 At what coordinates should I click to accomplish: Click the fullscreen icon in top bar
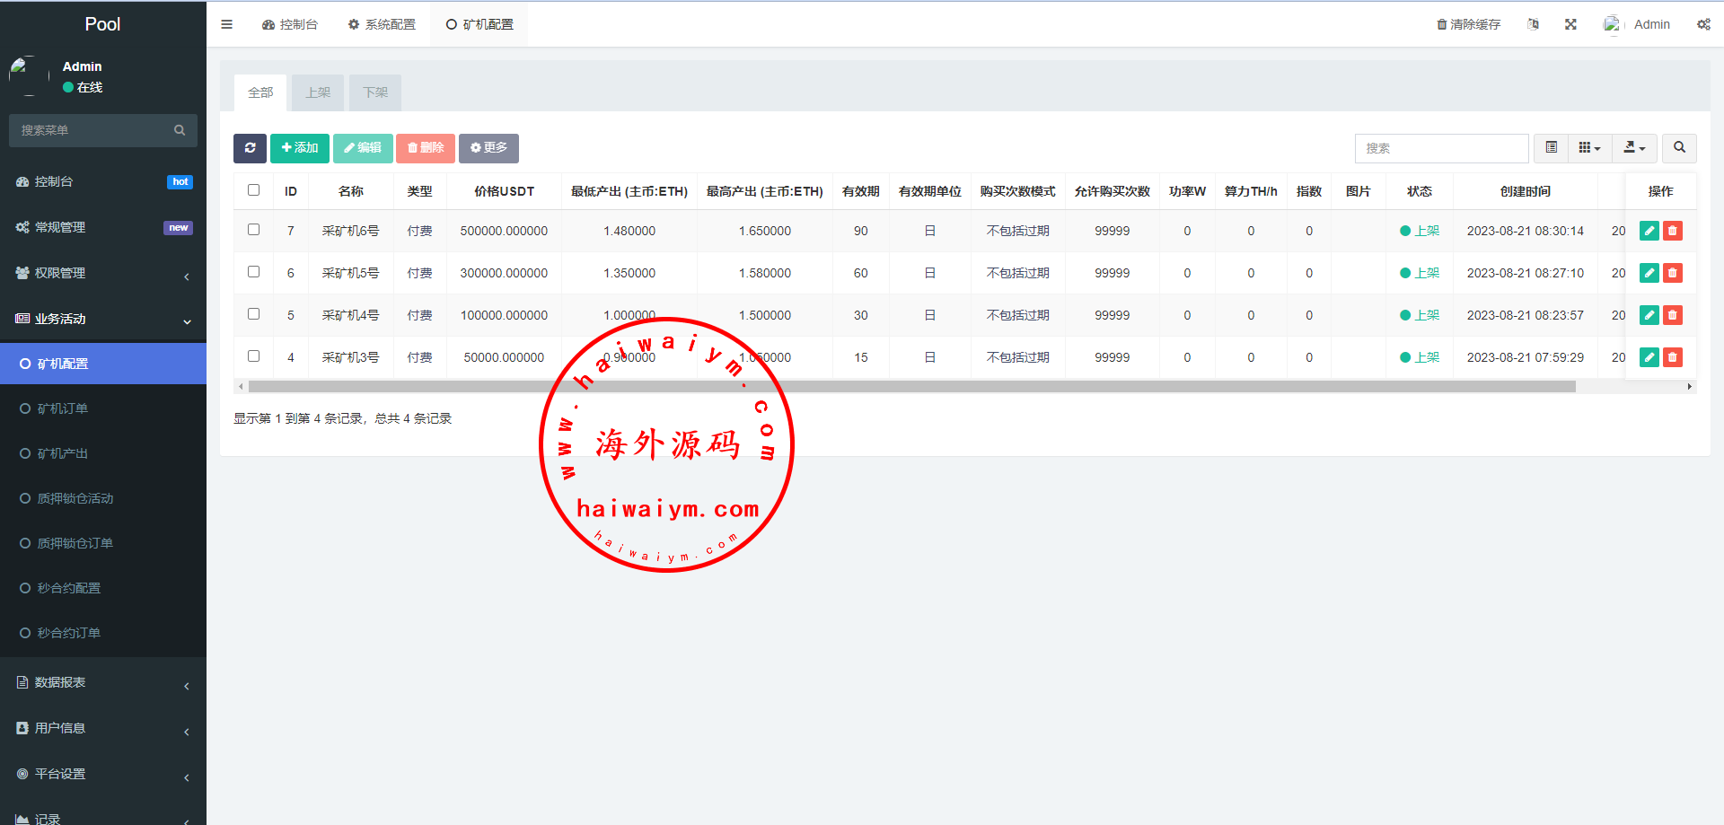pyautogui.click(x=1570, y=24)
